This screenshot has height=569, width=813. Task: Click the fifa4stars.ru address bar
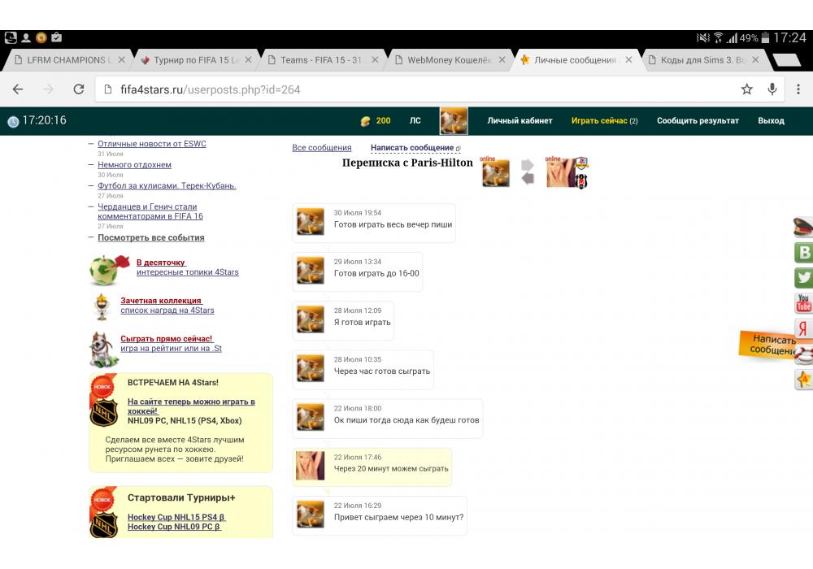406,89
